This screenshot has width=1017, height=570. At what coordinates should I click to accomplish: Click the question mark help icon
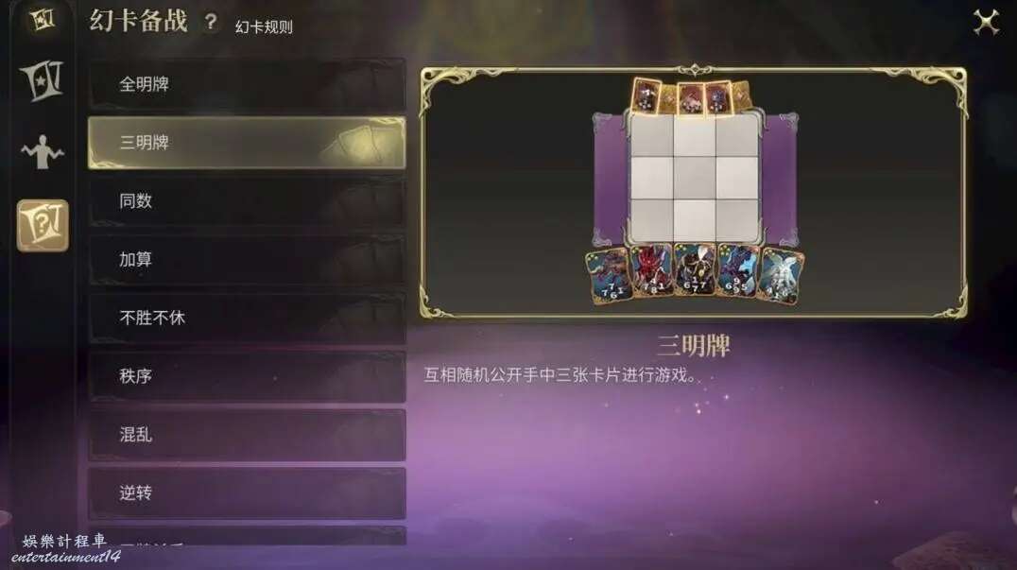click(x=210, y=22)
